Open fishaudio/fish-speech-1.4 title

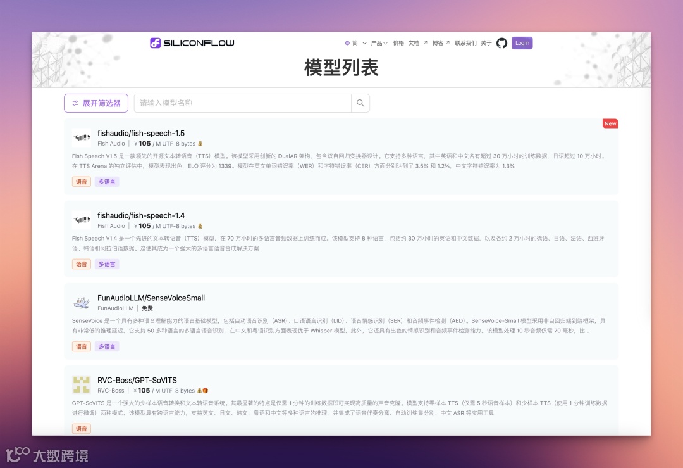coord(141,215)
